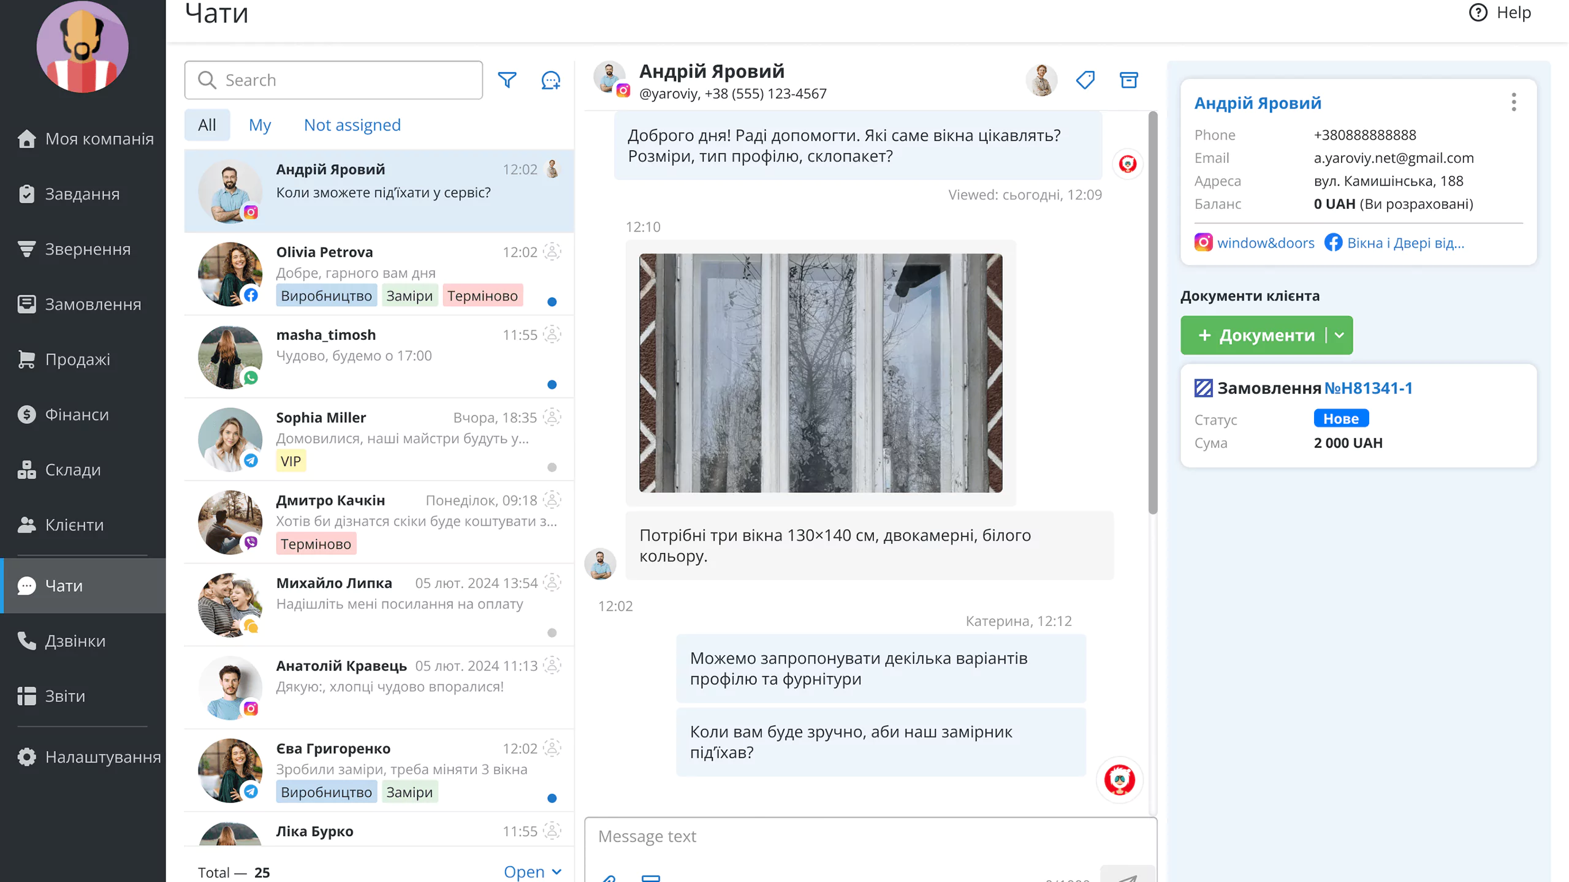This screenshot has height=882, width=1569.
Task: Click the Help link
Action: pyautogui.click(x=1513, y=12)
